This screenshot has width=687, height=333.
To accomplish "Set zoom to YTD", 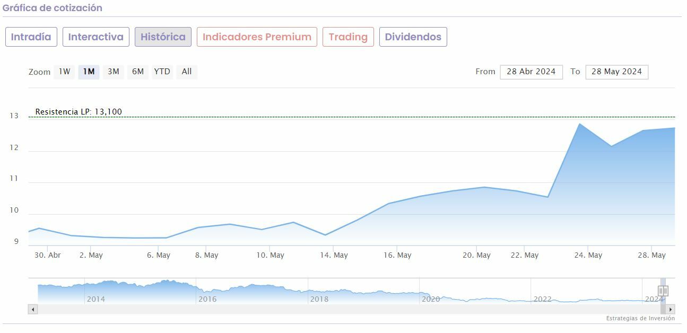I will point(162,72).
